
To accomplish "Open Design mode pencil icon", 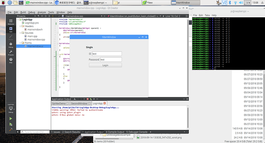I will coord(11,37).
